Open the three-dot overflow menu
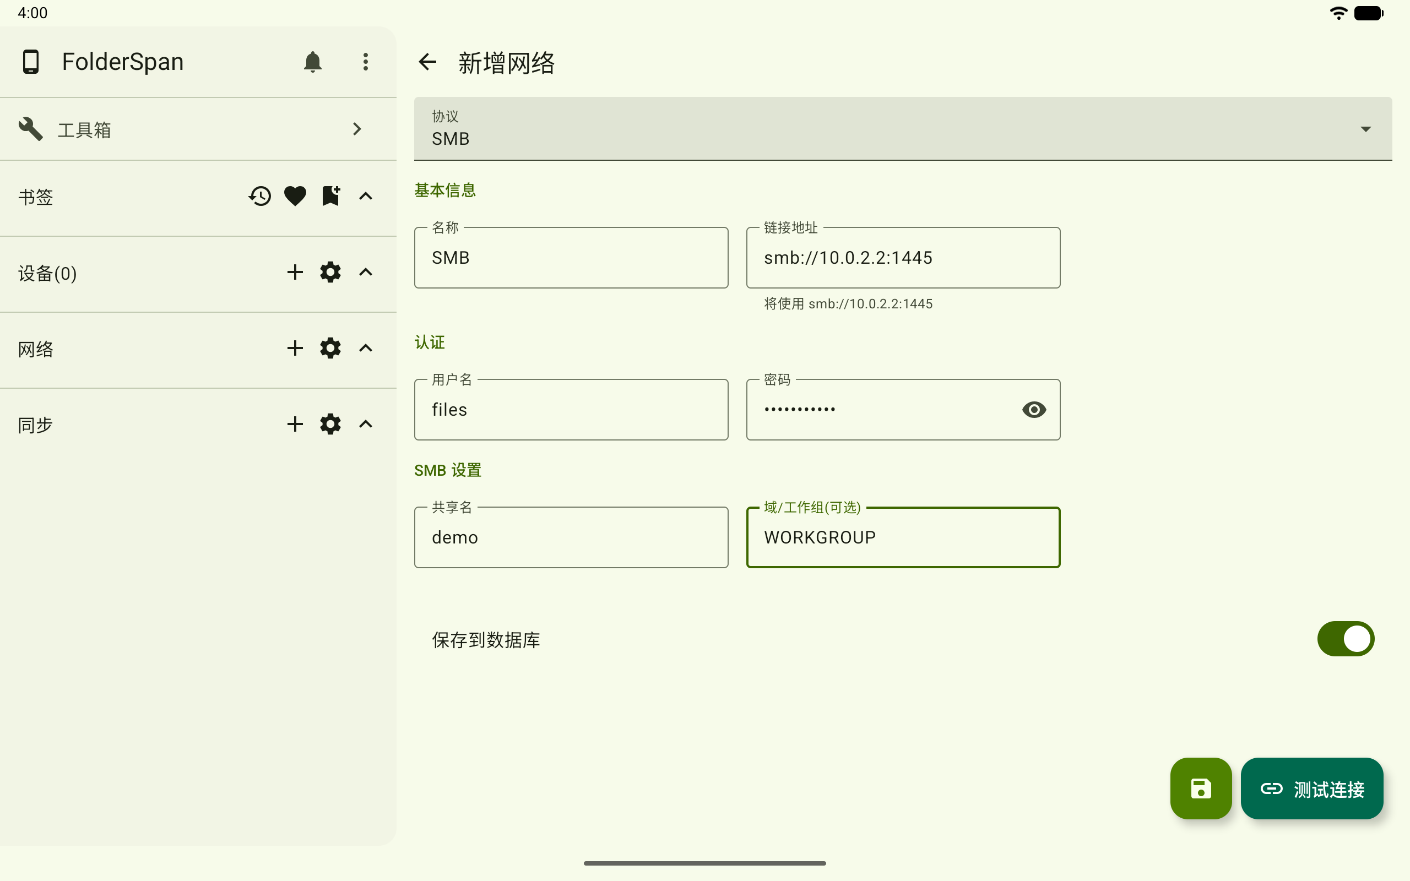This screenshot has height=881, width=1410. pos(365,62)
